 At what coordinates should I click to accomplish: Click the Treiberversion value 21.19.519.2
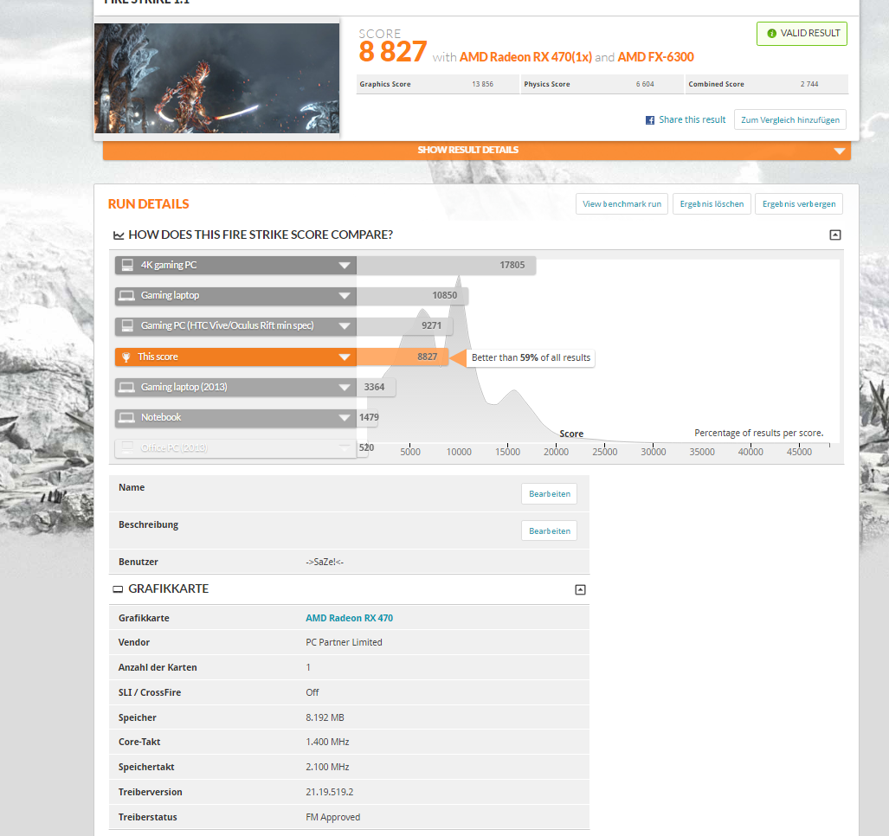click(x=330, y=792)
